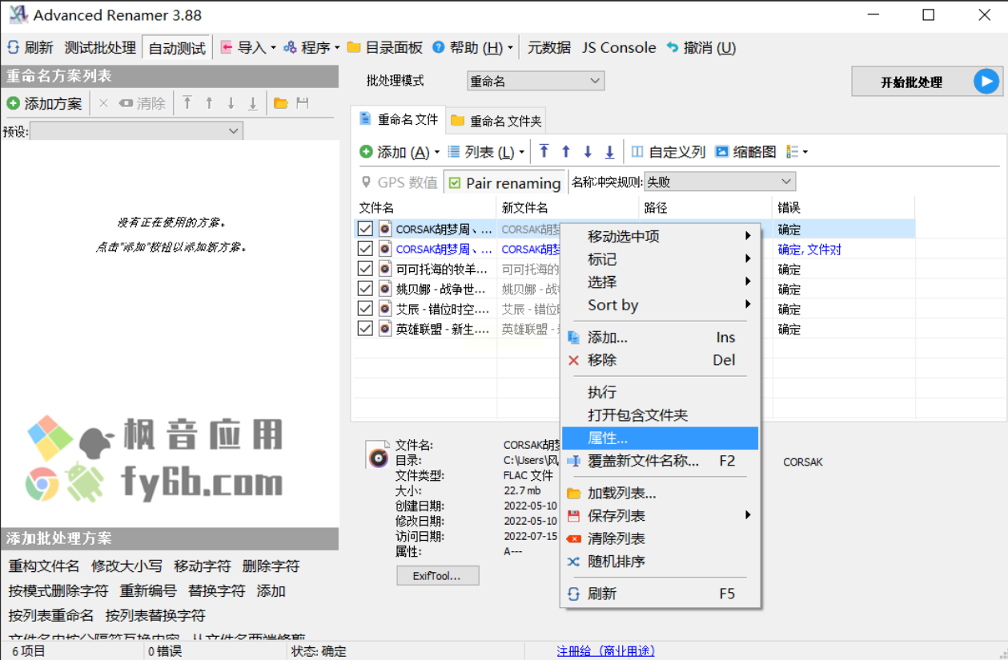Click the refresh icon in the top toolbar
The width and height of the screenshot is (1008, 660).
(14, 48)
